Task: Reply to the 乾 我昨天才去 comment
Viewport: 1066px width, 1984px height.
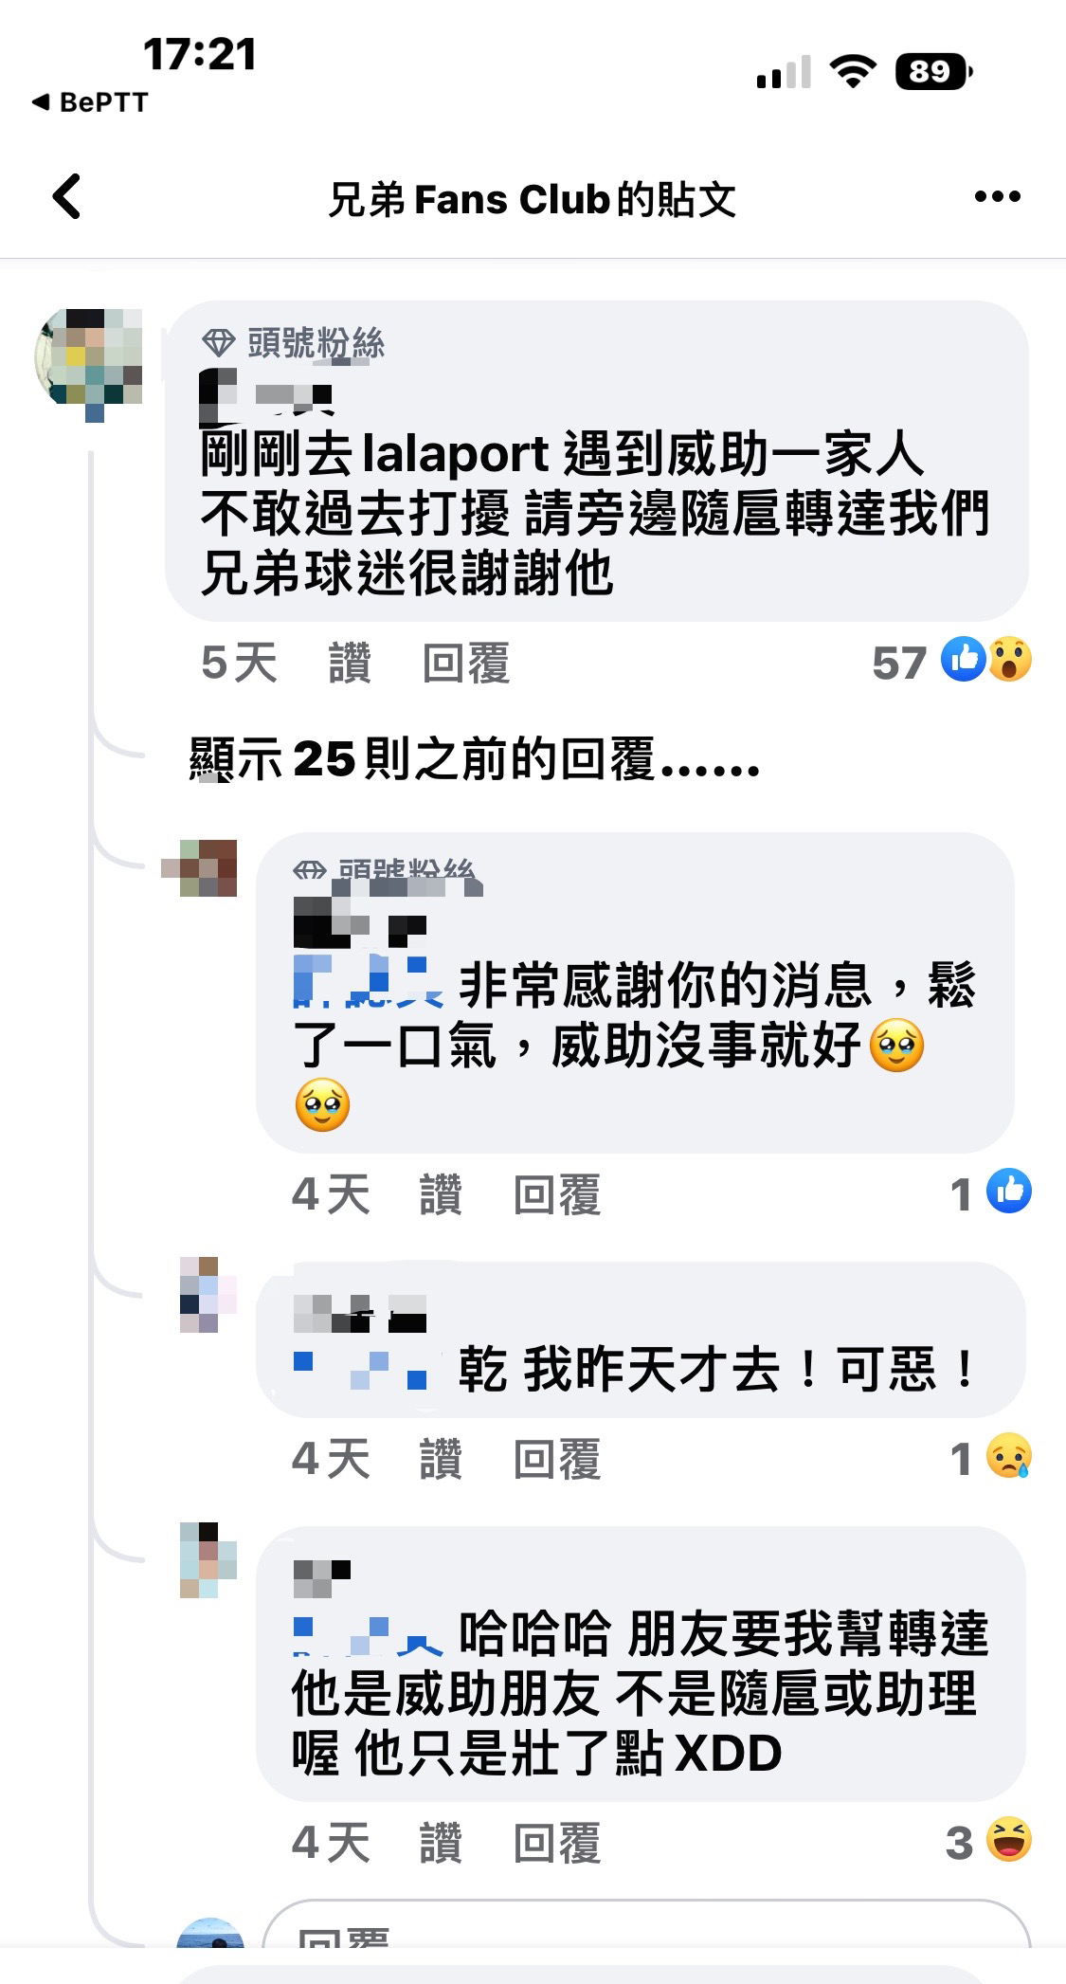Action: [x=556, y=1458]
